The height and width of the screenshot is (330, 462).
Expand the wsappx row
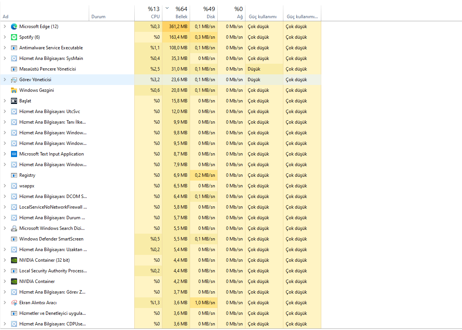coord(5,186)
